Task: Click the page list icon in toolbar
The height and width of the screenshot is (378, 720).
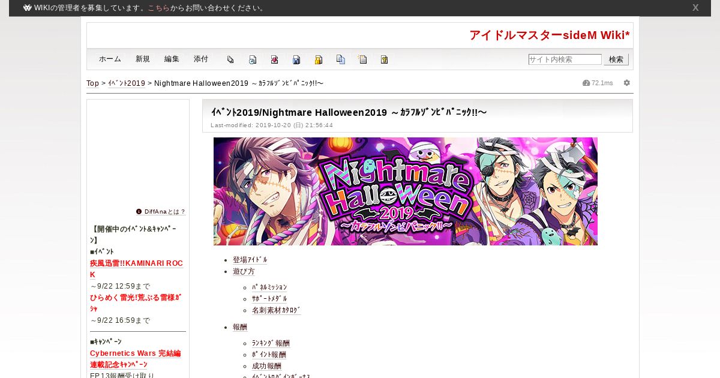Action: 230,59
